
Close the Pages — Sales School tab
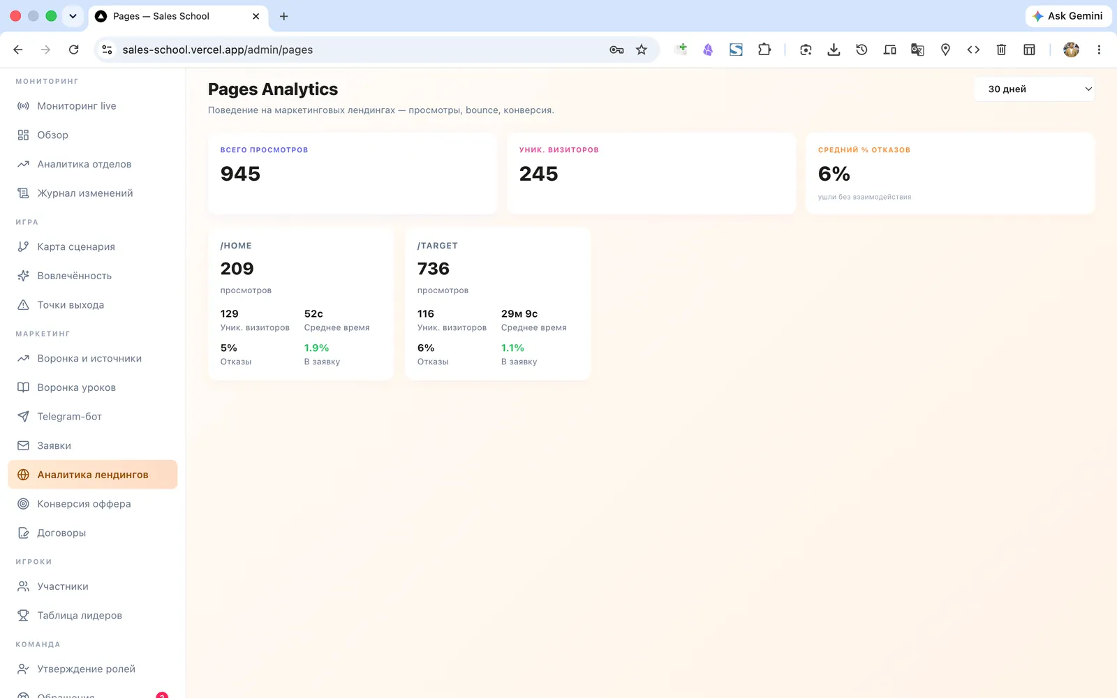click(x=256, y=16)
